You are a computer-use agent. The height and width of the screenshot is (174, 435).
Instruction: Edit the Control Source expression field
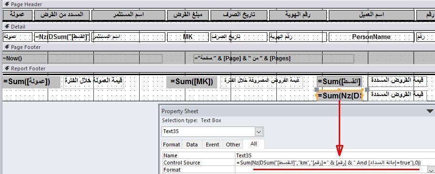[335, 163]
